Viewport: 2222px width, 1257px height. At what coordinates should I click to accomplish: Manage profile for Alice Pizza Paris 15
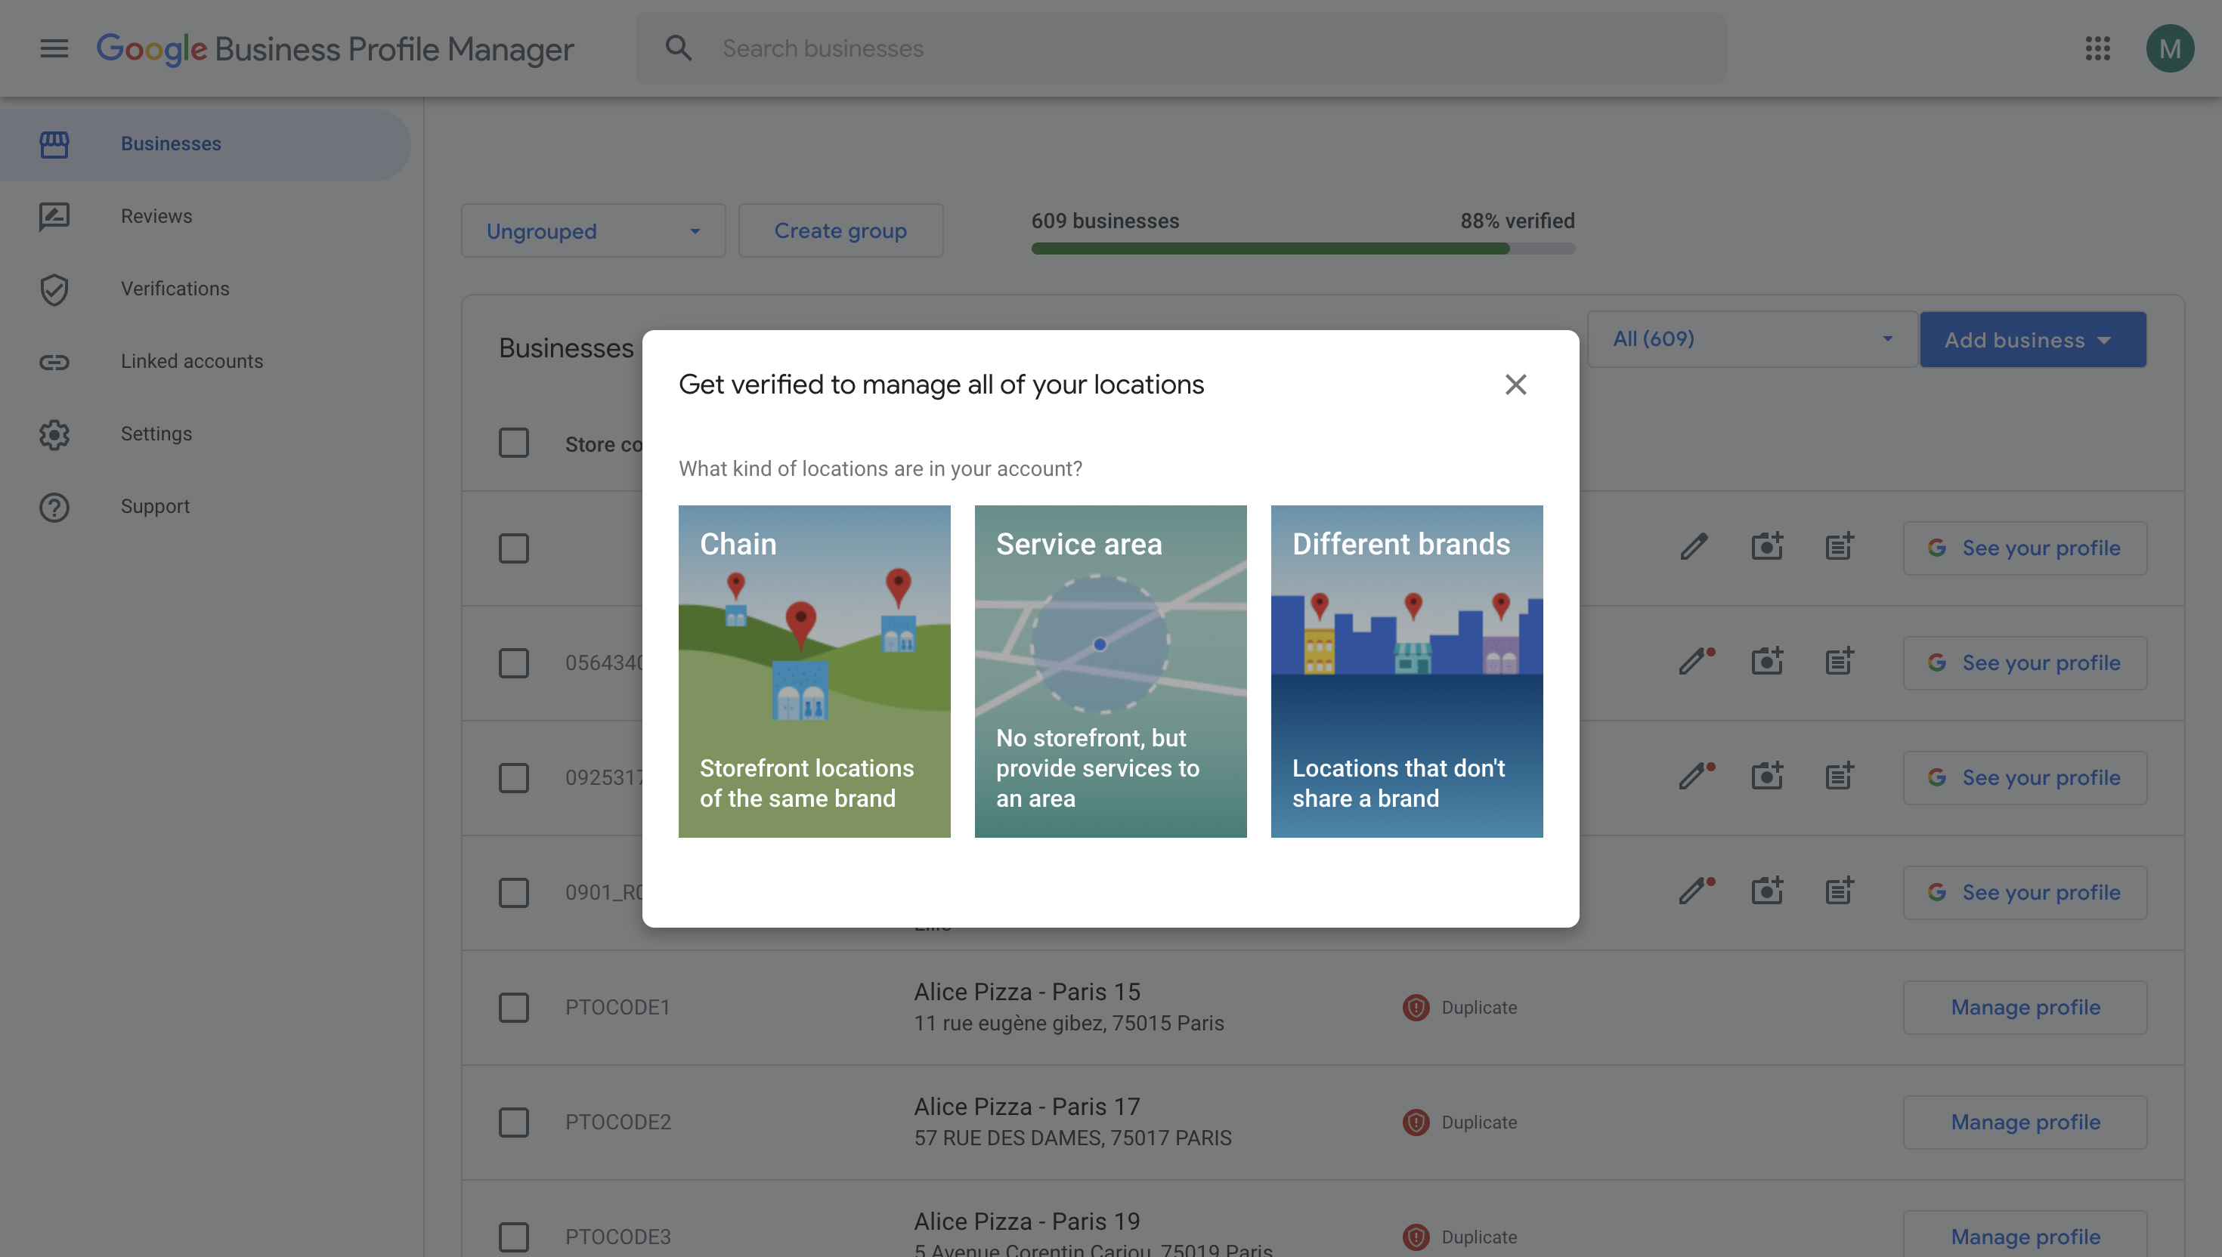coord(2025,1008)
